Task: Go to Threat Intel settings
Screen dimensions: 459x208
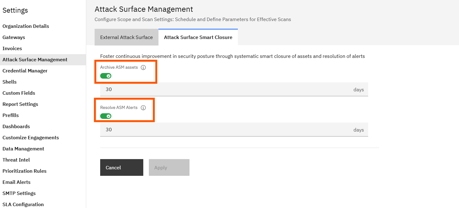Action: pyautogui.click(x=16, y=160)
